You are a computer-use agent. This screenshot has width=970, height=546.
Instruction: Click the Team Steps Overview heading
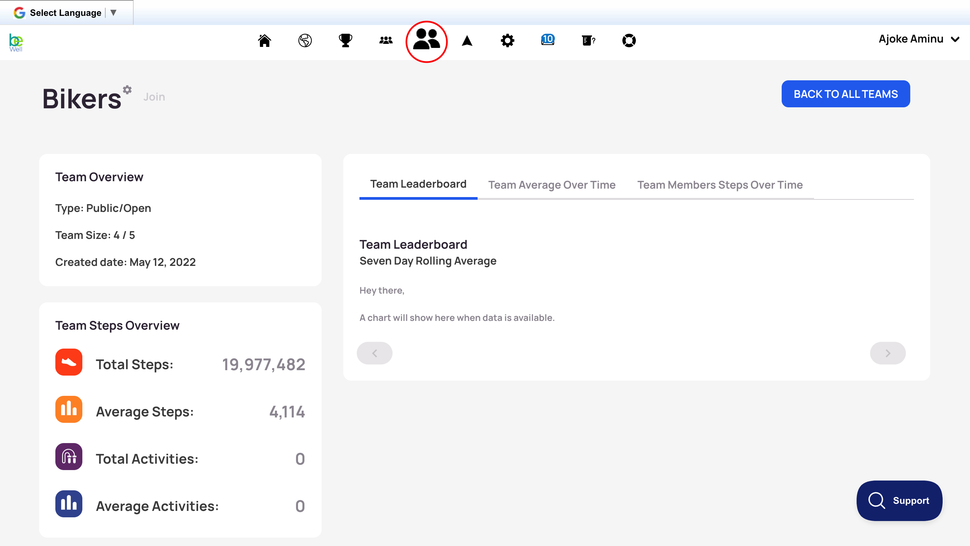click(x=117, y=325)
